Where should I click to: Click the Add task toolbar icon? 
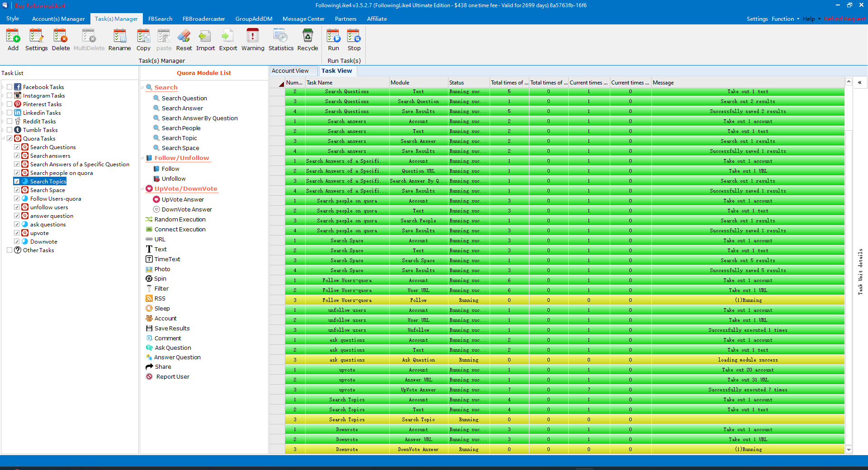click(x=13, y=40)
